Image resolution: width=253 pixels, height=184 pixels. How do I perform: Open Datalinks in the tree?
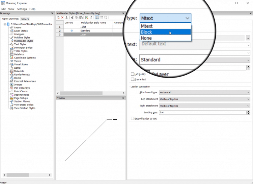click(x=19, y=55)
